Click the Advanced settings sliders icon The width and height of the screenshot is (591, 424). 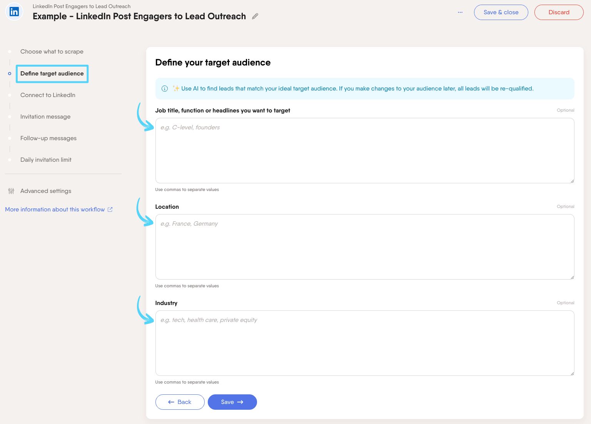(11, 191)
